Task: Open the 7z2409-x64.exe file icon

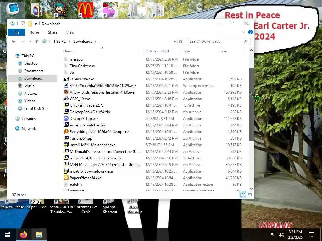Action: pos(66,79)
